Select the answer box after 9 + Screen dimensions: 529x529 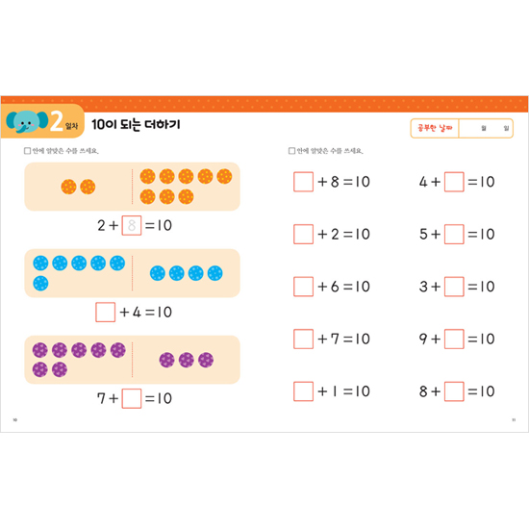454,339
